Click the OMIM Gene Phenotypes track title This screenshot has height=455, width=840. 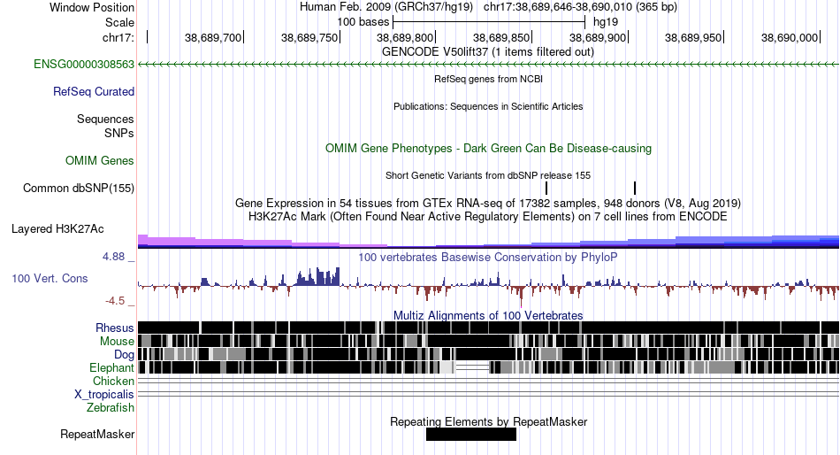(488, 149)
